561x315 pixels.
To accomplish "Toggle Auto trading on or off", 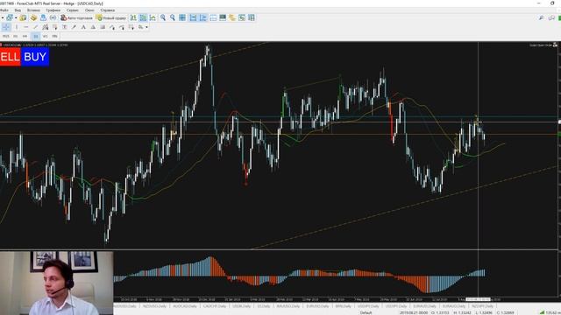I will point(76,17).
